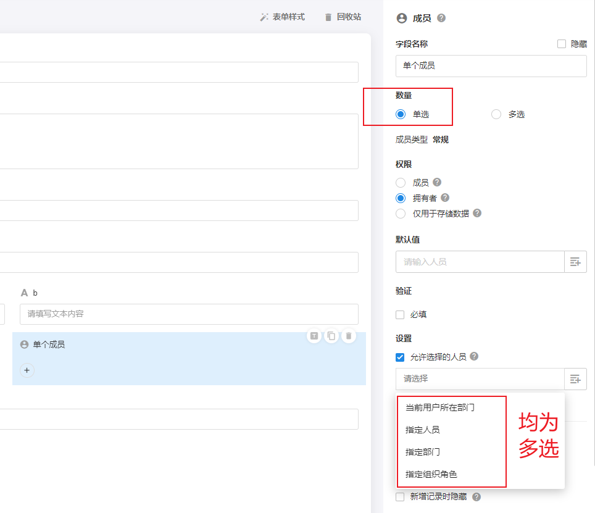The image size is (595, 513).
Task: Open the default value list-add icon
Action: [575, 262]
